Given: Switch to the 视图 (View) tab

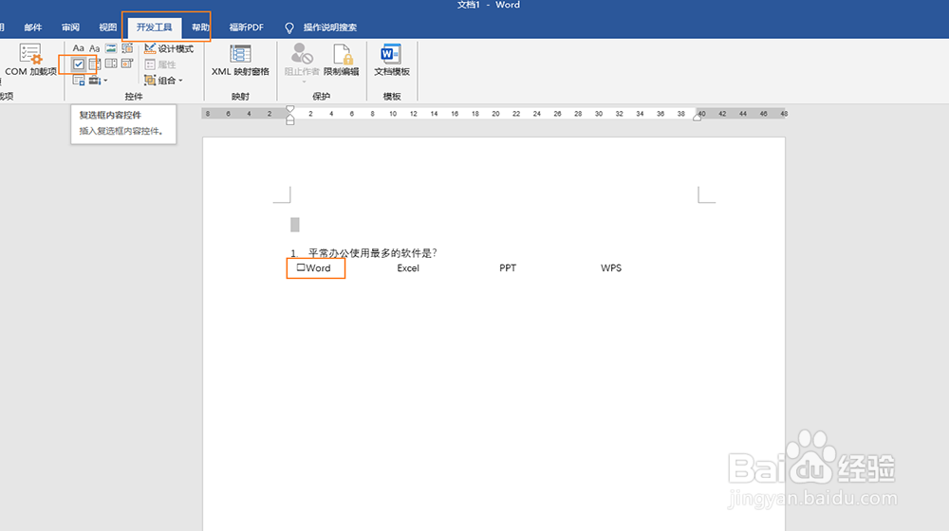Looking at the screenshot, I should [108, 27].
